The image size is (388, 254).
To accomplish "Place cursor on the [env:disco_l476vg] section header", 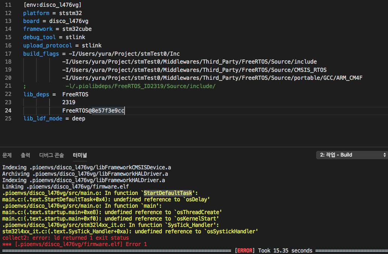I will tap(52, 5).
